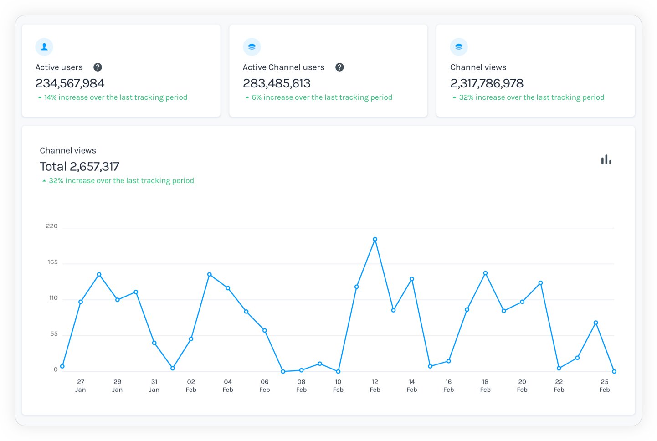The width and height of the screenshot is (657, 441).
Task: Click the "32% increase" text below the chart total
Action: [x=122, y=180]
